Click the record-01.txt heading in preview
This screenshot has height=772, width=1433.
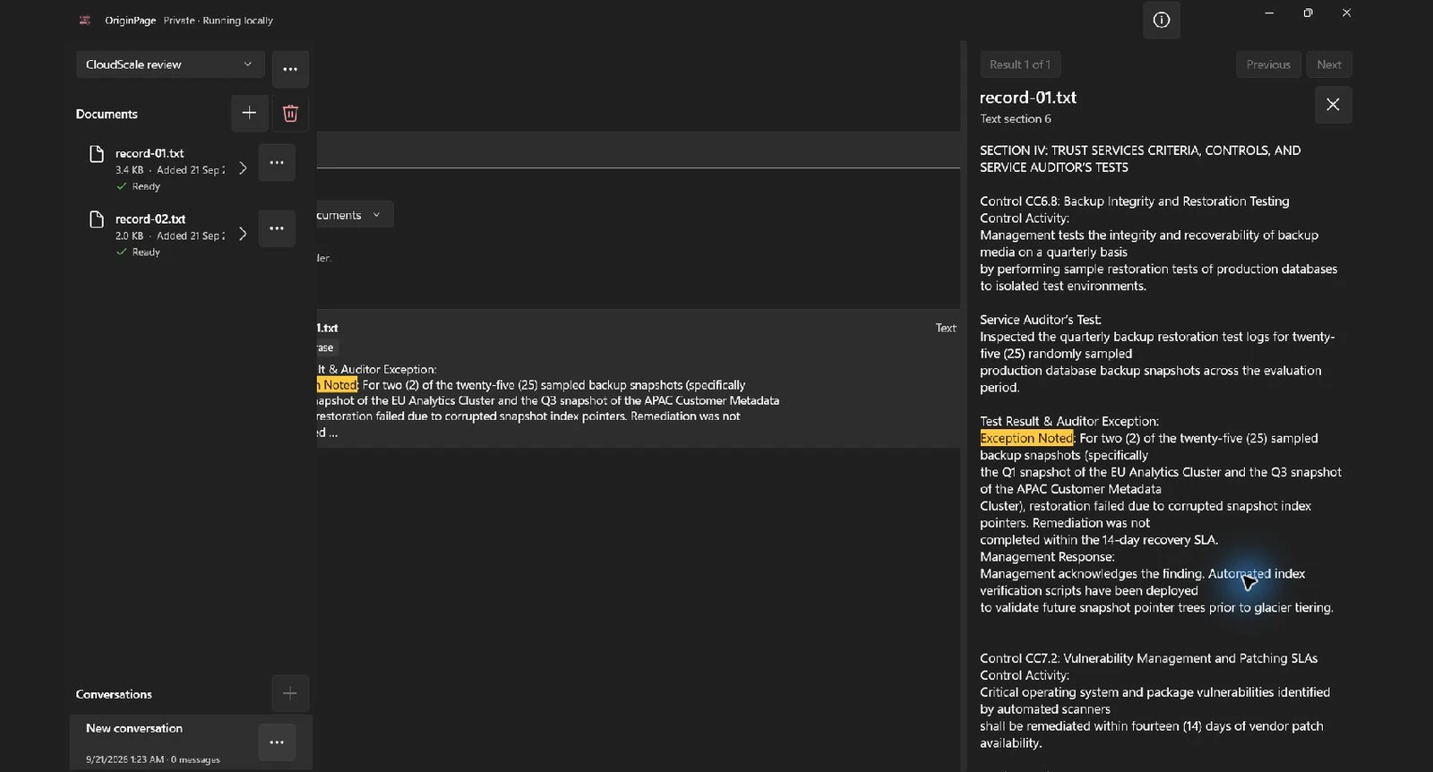tap(1028, 98)
